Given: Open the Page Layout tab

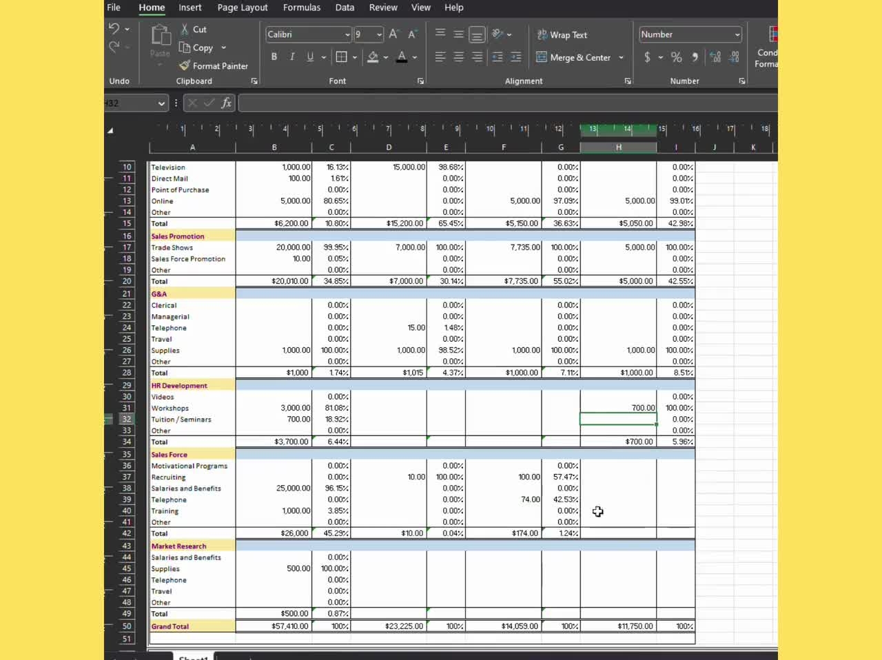Looking at the screenshot, I should [x=243, y=8].
